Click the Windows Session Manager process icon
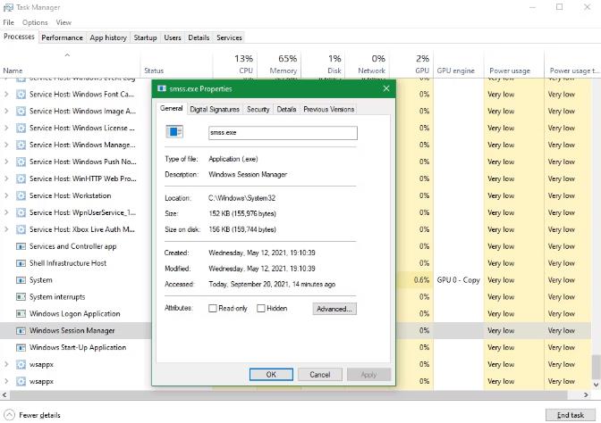This screenshot has height=423, width=601. pos(21,330)
